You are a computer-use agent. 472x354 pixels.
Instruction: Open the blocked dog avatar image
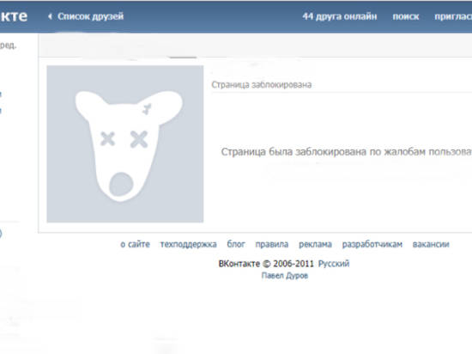coord(125,144)
